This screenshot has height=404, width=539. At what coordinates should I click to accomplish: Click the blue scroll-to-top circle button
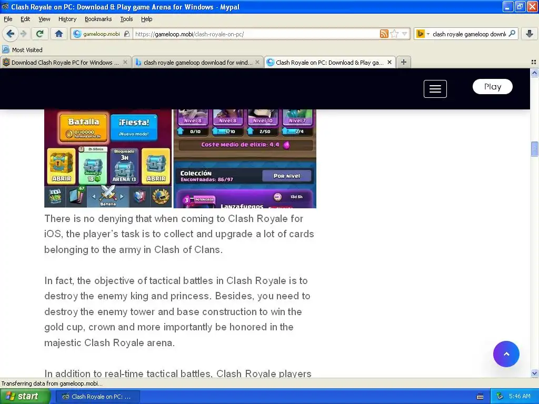pyautogui.click(x=506, y=354)
